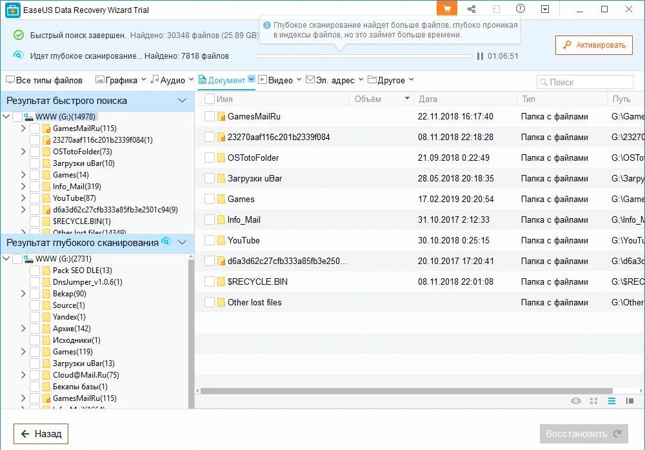The width and height of the screenshot is (645, 450).
Task: Expand Архив(142) tree node
Action: click(23, 329)
